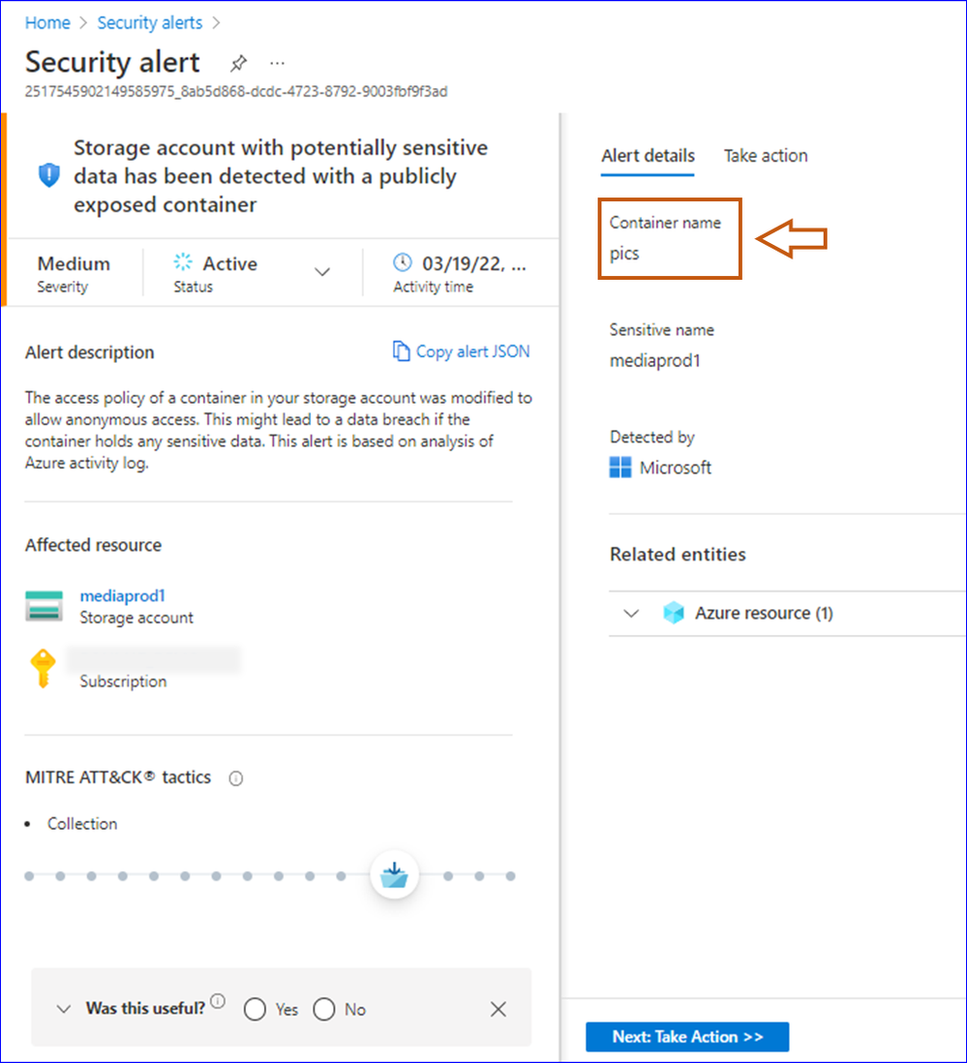The height and width of the screenshot is (1063, 967).
Task: Select No for Was this useful
Action: pyautogui.click(x=324, y=1009)
